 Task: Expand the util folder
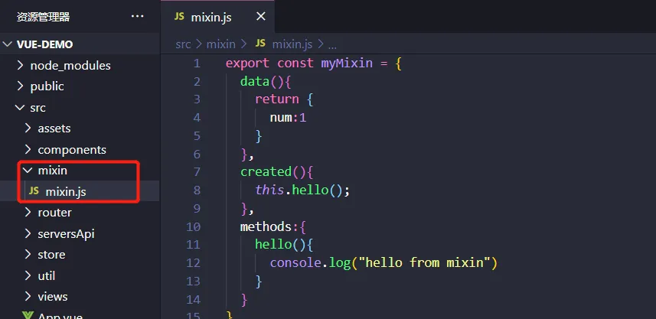[x=28, y=275]
